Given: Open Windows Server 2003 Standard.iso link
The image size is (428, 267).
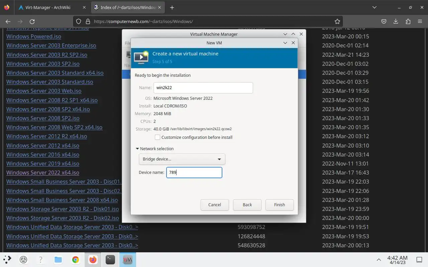Looking at the screenshot, I should [50, 82].
